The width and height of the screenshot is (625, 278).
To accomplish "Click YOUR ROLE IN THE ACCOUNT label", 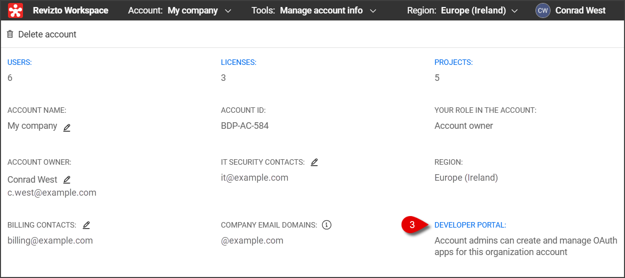I will (x=485, y=110).
